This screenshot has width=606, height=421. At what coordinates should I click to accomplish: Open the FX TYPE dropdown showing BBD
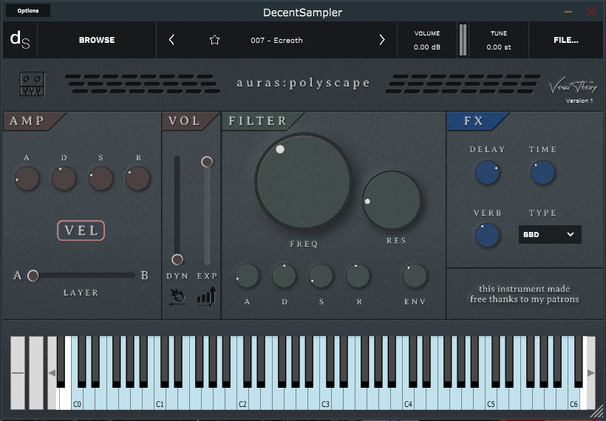(550, 234)
